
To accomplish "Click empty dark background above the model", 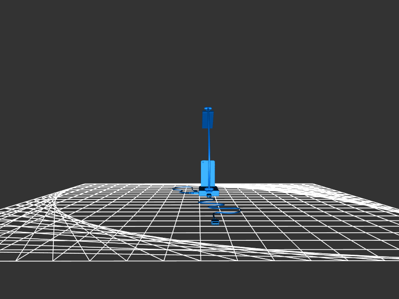I will coord(199,50).
